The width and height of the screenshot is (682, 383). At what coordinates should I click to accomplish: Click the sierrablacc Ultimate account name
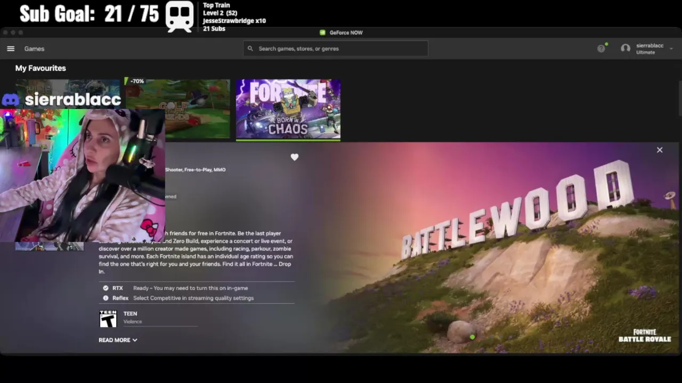click(649, 48)
